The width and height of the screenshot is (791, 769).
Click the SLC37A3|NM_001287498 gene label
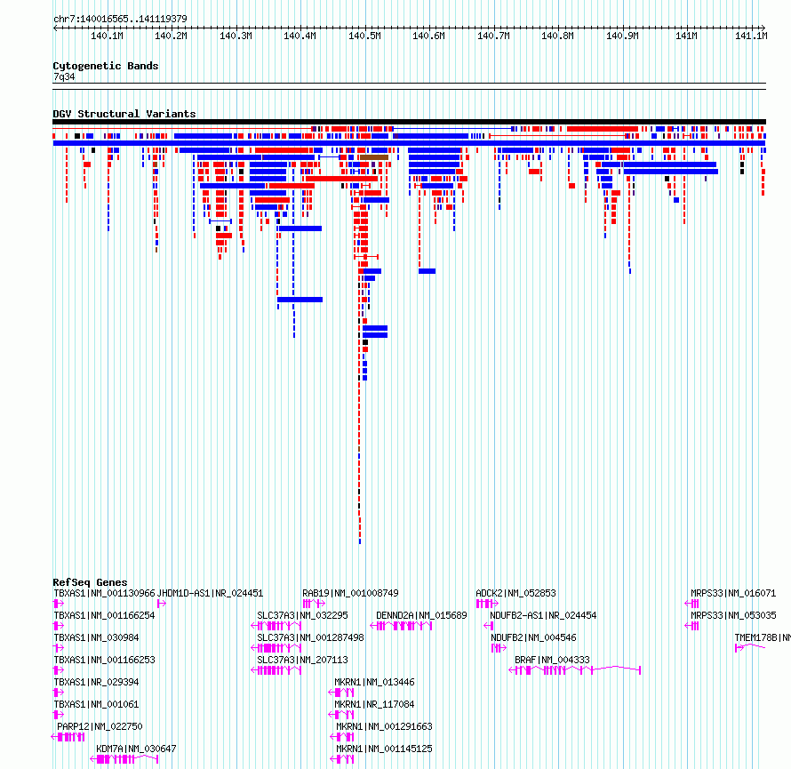point(310,637)
